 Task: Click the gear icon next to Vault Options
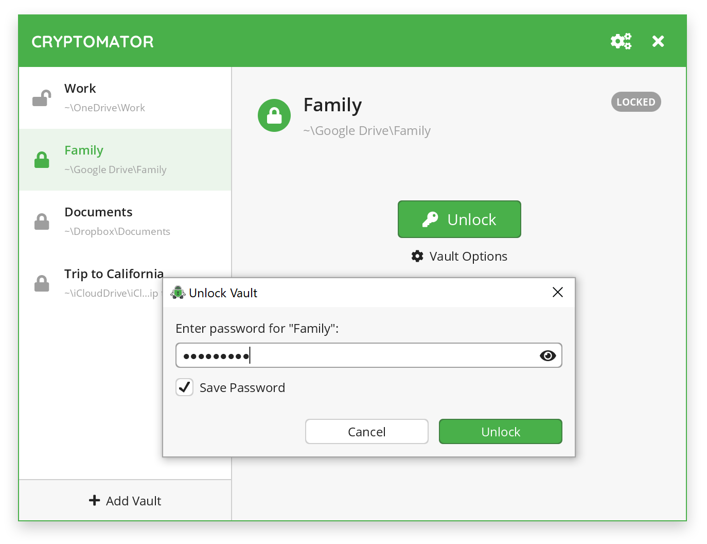click(x=417, y=256)
